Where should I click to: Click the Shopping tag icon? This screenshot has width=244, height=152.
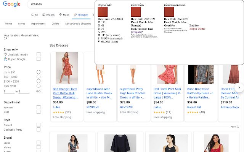point(75,15)
